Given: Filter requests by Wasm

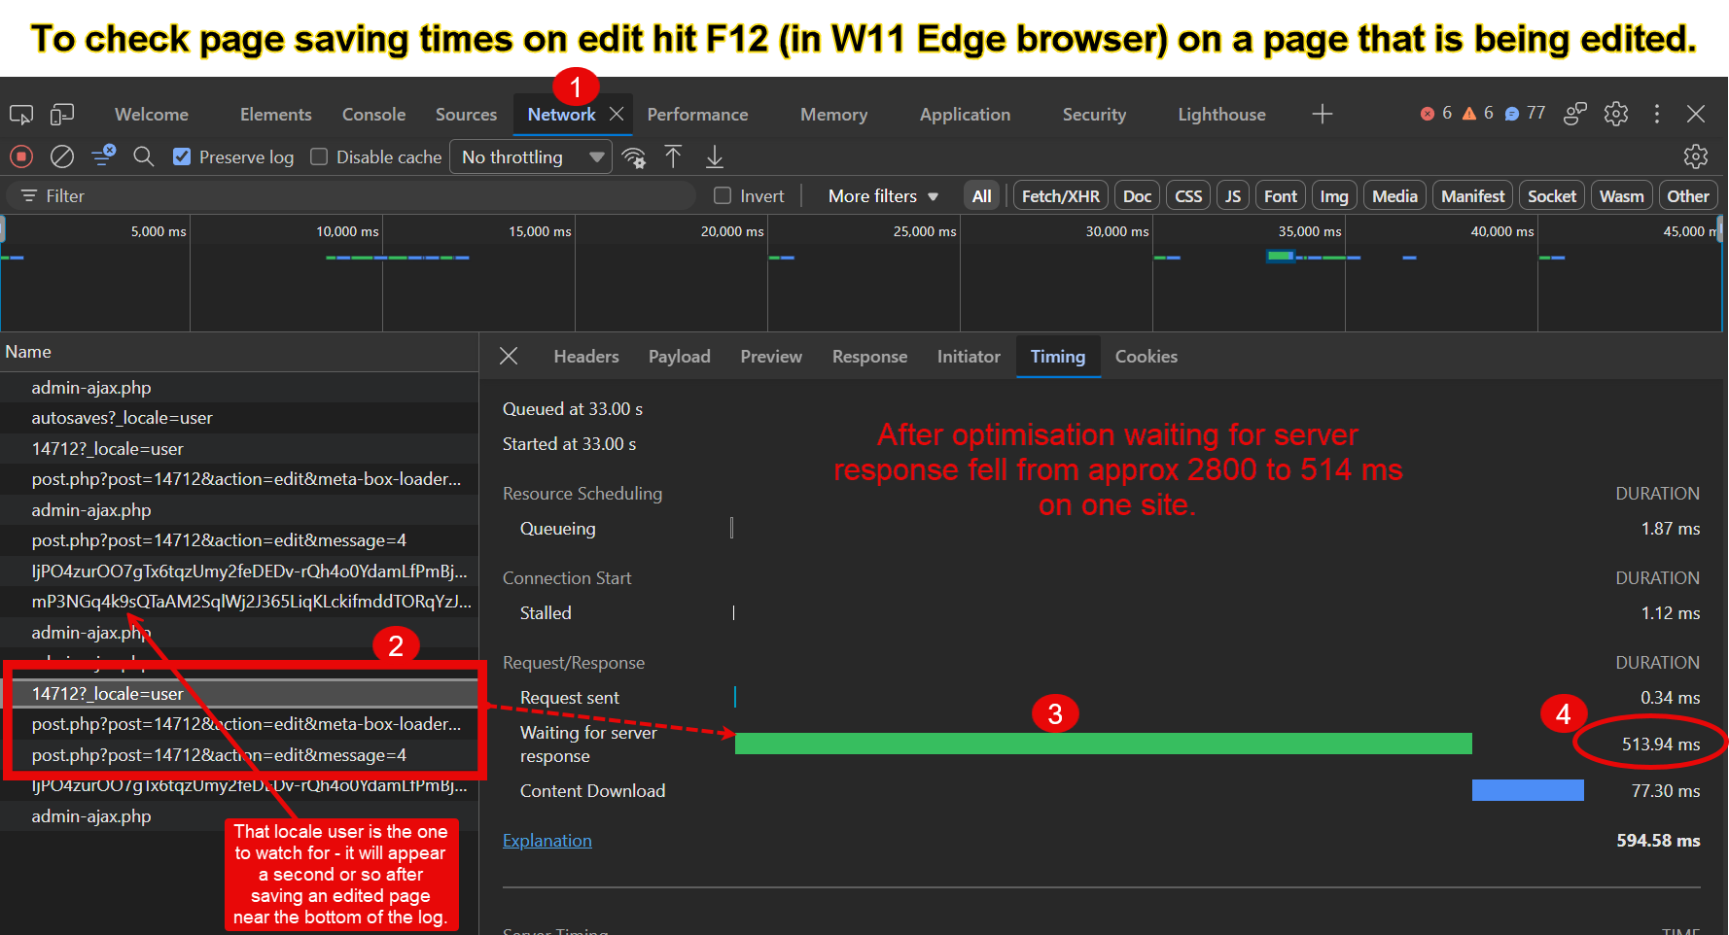Looking at the screenshot, I should pos(1621,196).
